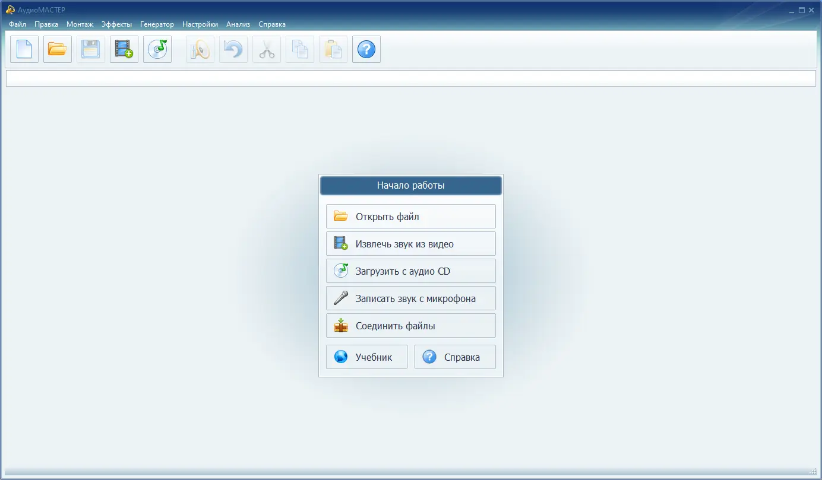Click the Cut scissors toolbar icon
The width and height of the screenshot is (822, 480).
267,49
